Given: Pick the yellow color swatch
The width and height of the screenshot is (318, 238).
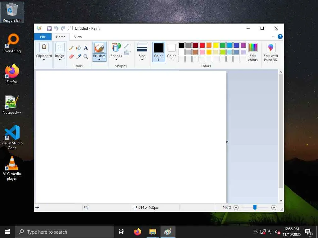Looking at the screenshot, I should (216, 45).
